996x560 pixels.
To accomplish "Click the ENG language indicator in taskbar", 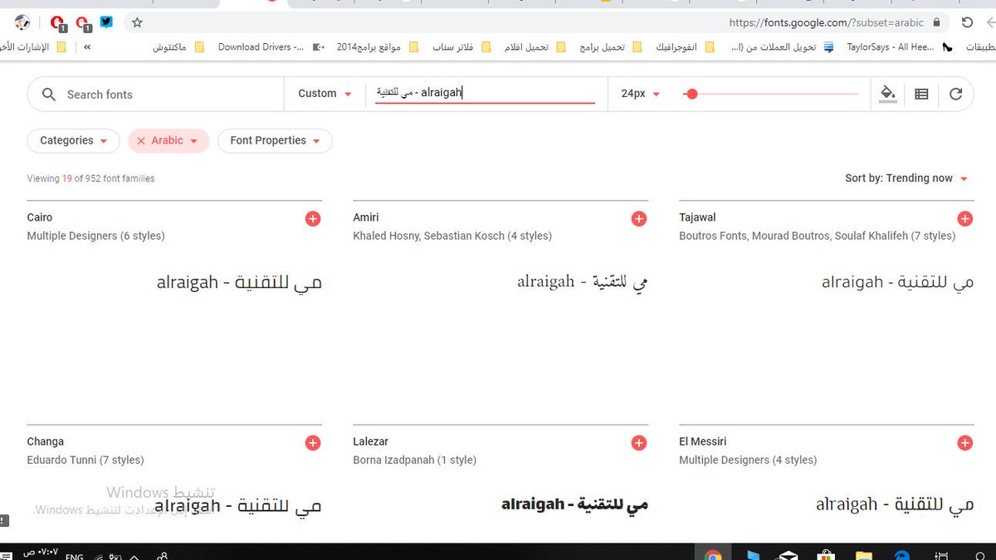I will [74, 556].
